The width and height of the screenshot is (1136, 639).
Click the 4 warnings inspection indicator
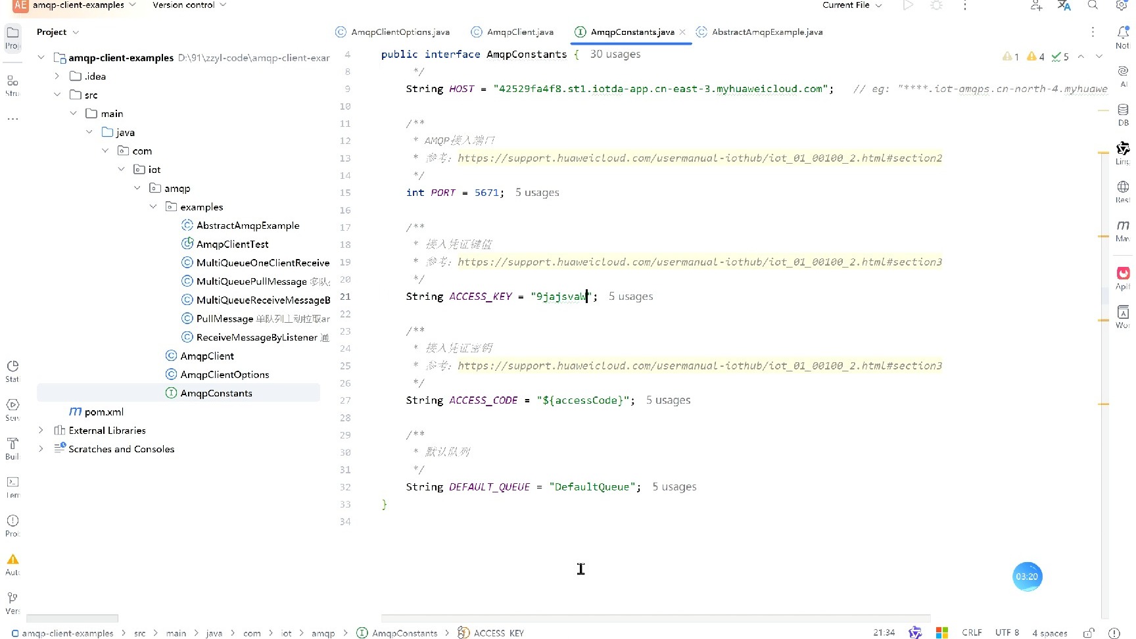click(1035, 57)
